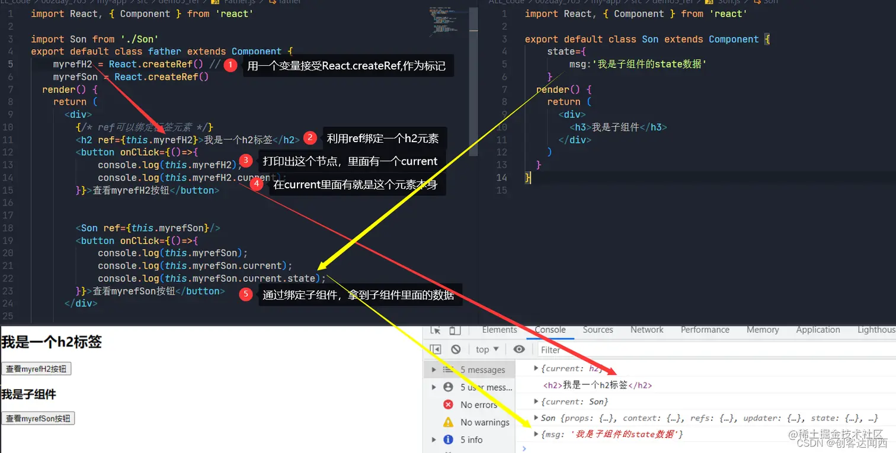Expand the 5 info sidebar group
The image size is (896, 453).
[434, 439]
